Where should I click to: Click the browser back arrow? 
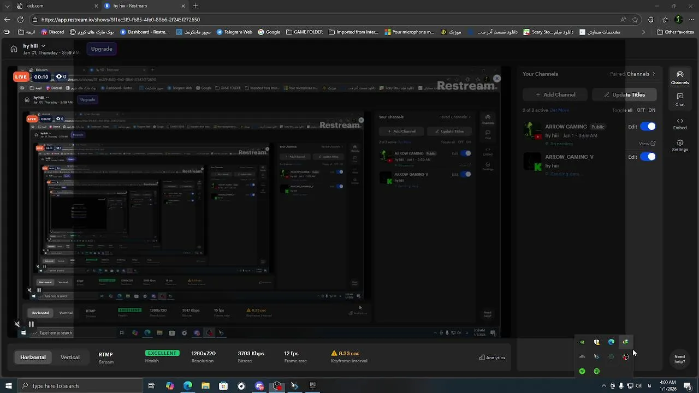point(7,20)
